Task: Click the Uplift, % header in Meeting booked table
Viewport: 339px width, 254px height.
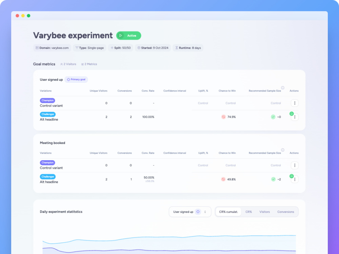Action: 203,153
